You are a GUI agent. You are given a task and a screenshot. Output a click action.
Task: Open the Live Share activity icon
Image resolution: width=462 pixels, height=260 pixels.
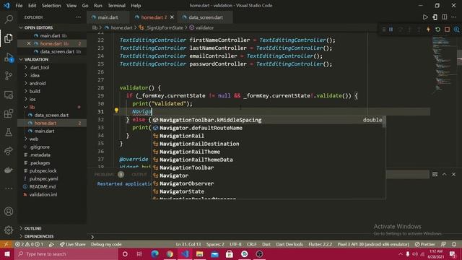point(9,151)
